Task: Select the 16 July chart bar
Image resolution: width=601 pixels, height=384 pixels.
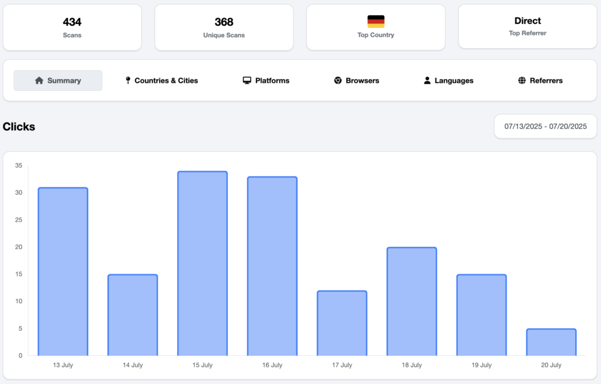Action: (272, 266)
